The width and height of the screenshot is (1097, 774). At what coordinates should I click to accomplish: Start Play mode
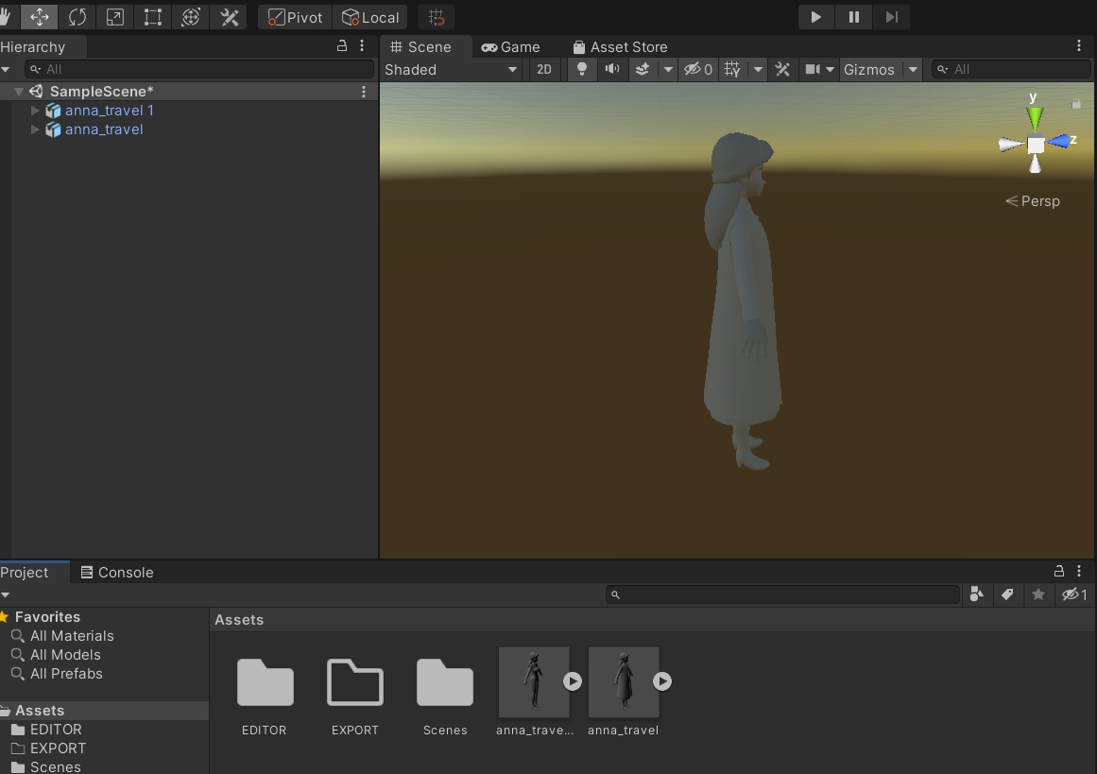click(x=815, y=17)
